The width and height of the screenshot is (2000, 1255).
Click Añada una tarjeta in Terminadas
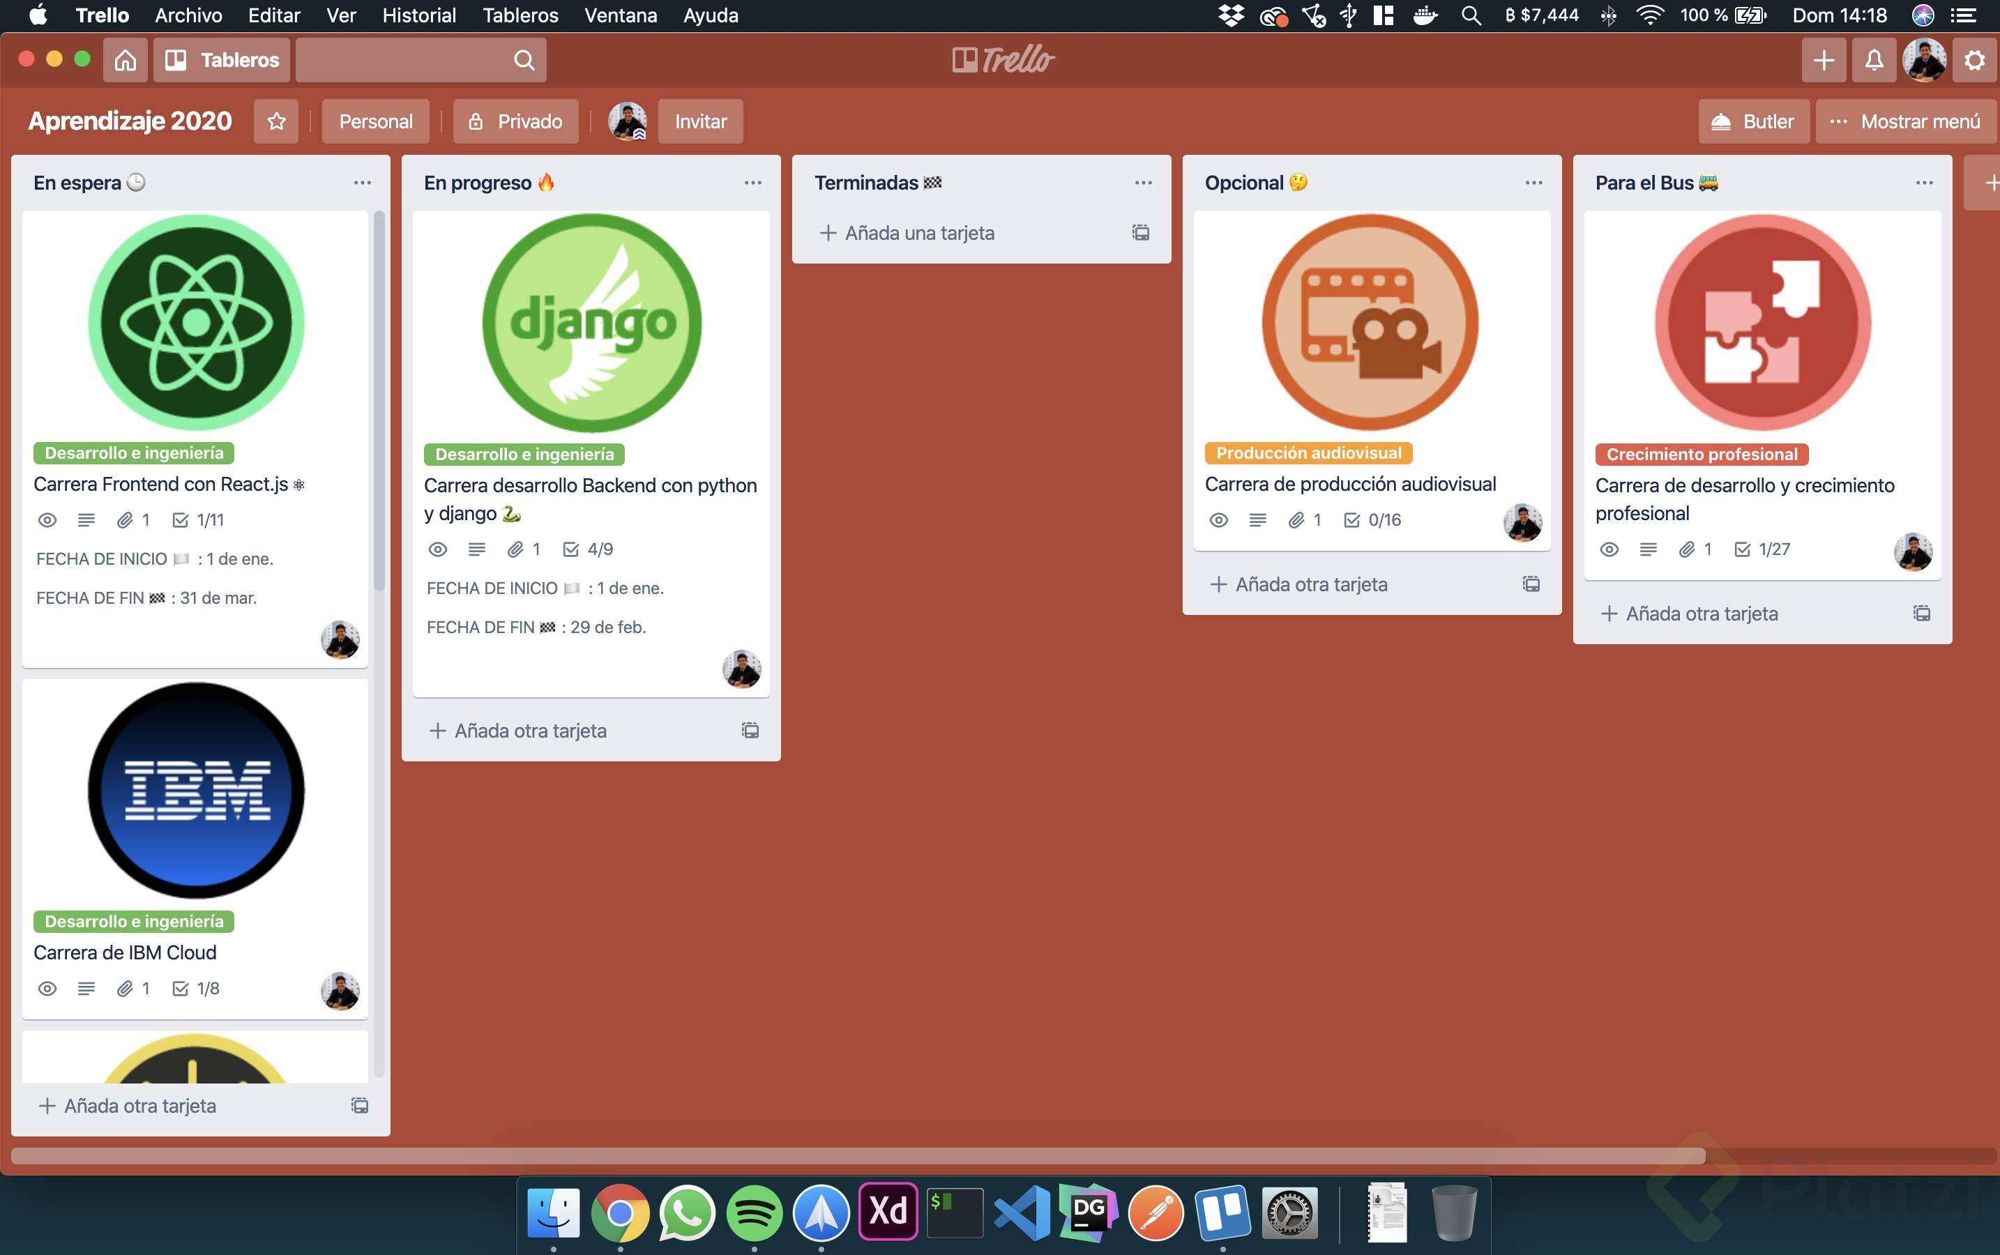pyautogui.click(x=919, y=232)
